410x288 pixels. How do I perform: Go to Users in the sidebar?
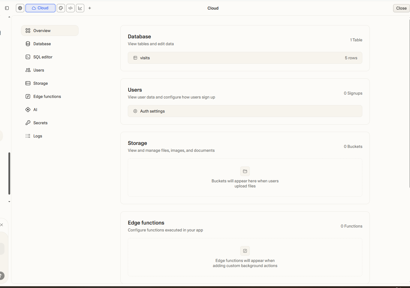tap(50, 70)
